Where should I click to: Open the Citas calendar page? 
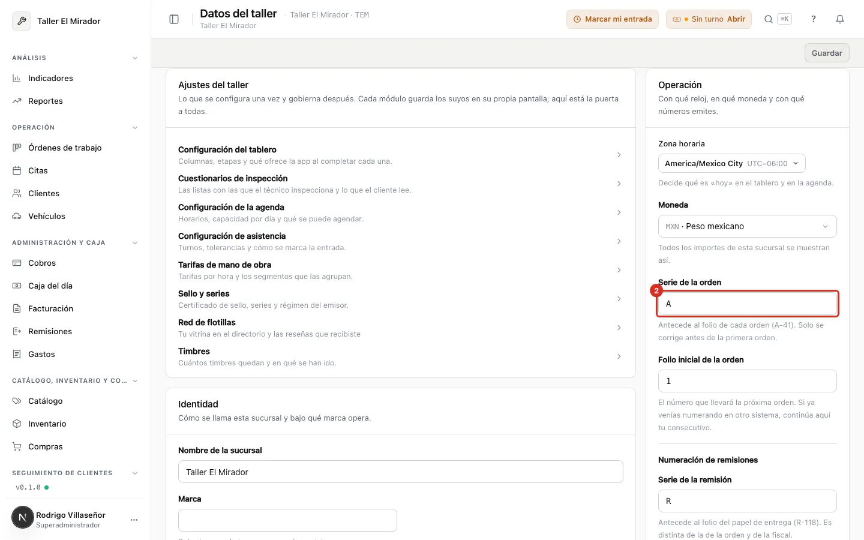[x=75, y=170]
